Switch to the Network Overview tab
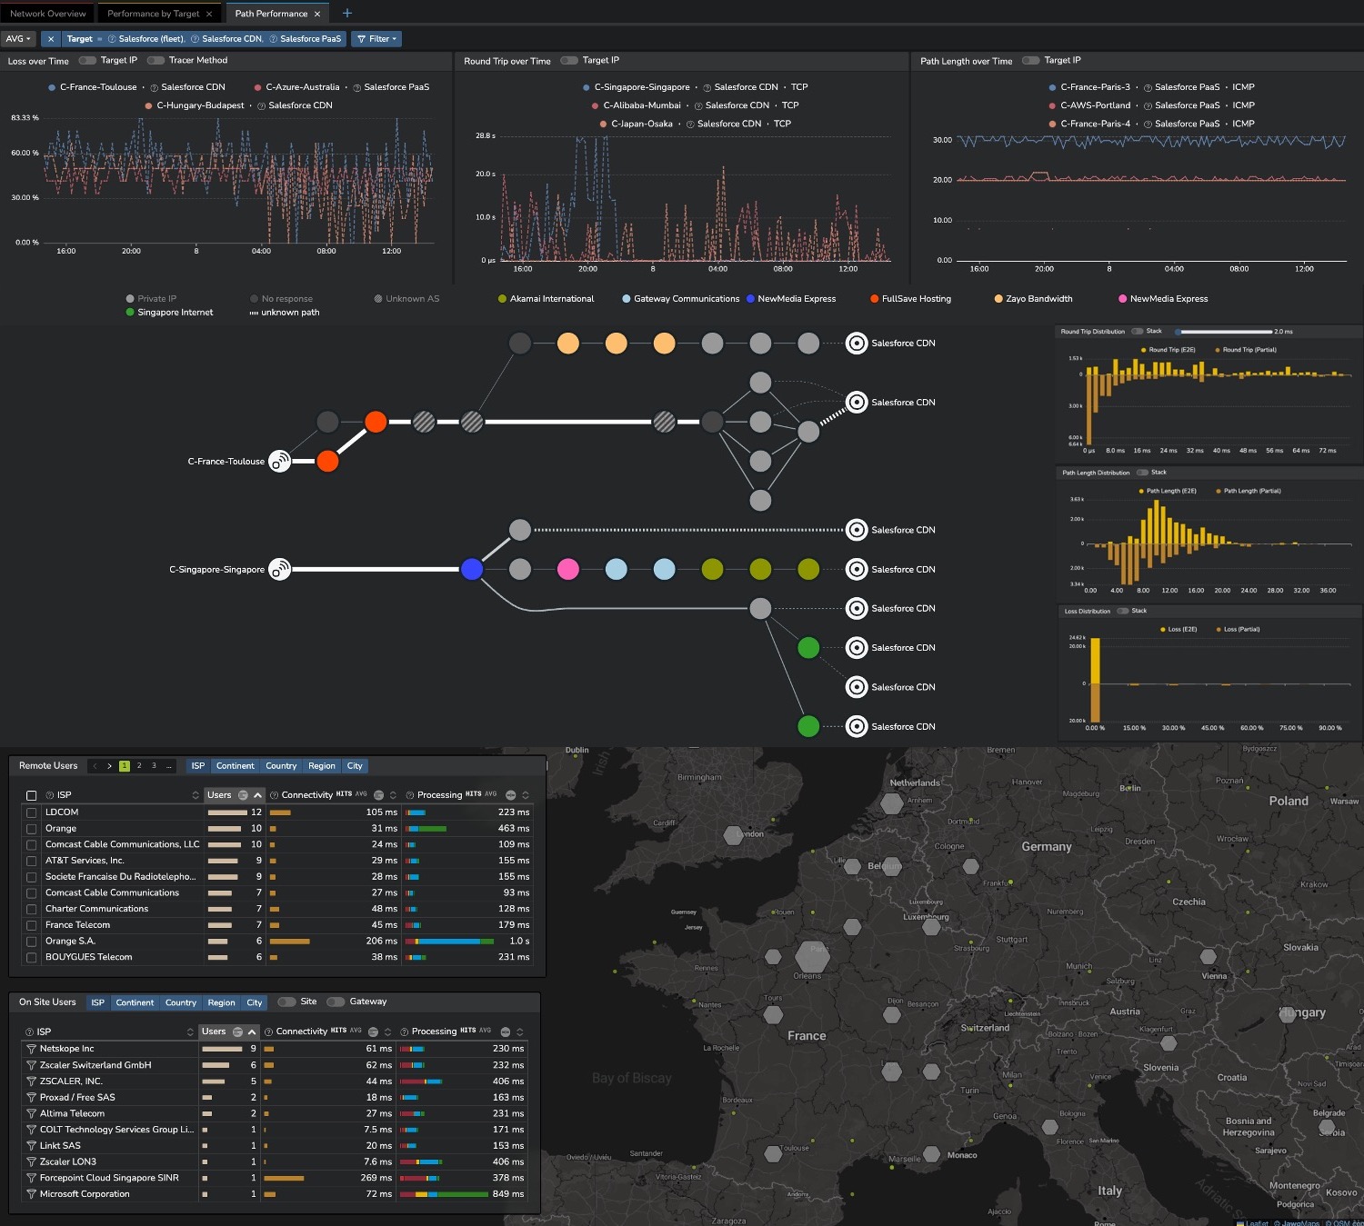This screenshot has height=1226, width=1364. [x=48, y=14]
